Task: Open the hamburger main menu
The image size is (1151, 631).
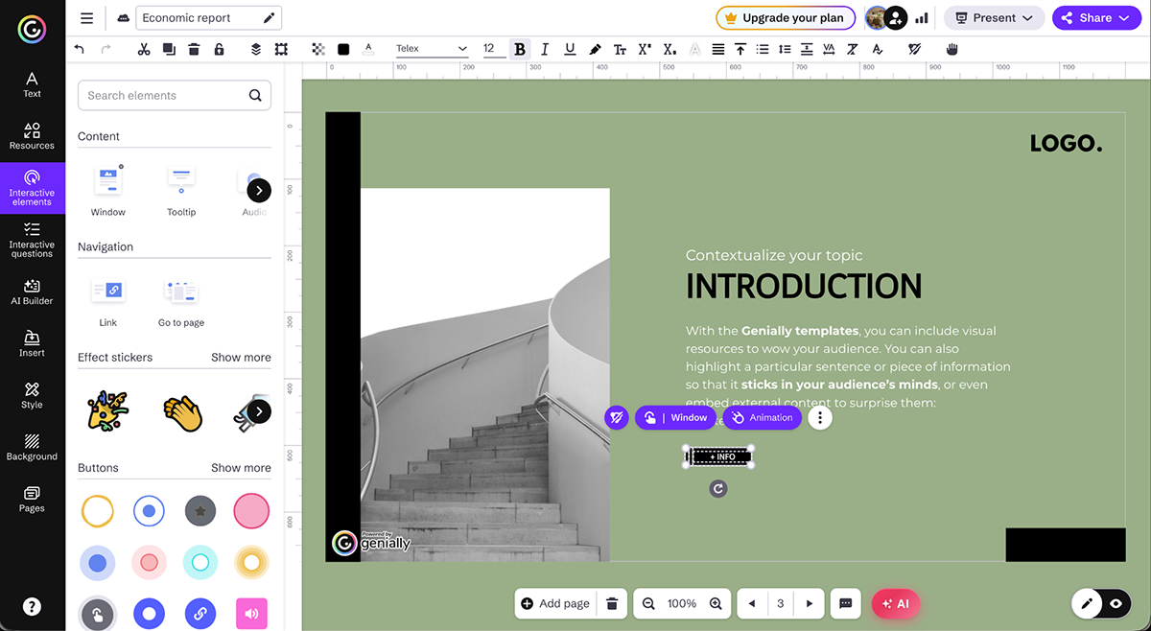Action: [87, 17]
